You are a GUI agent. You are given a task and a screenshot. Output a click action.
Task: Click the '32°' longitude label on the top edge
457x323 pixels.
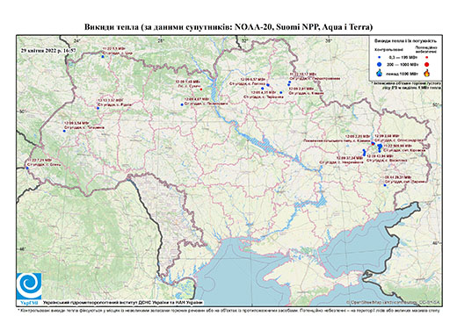(x=245, y=40)
